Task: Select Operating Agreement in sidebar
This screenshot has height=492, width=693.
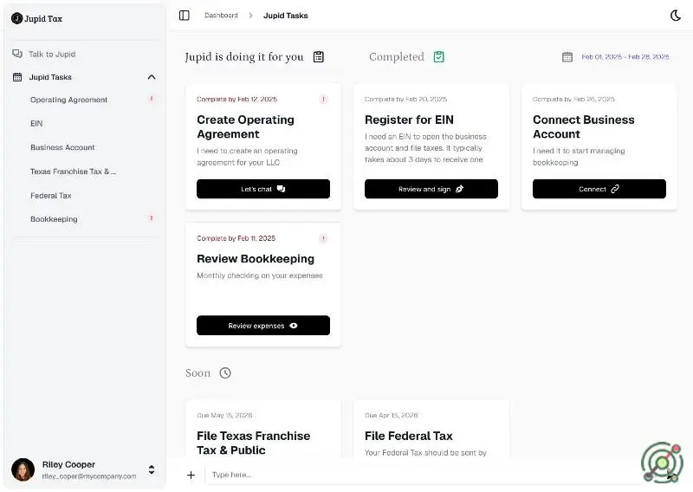Action: point(68,100)
